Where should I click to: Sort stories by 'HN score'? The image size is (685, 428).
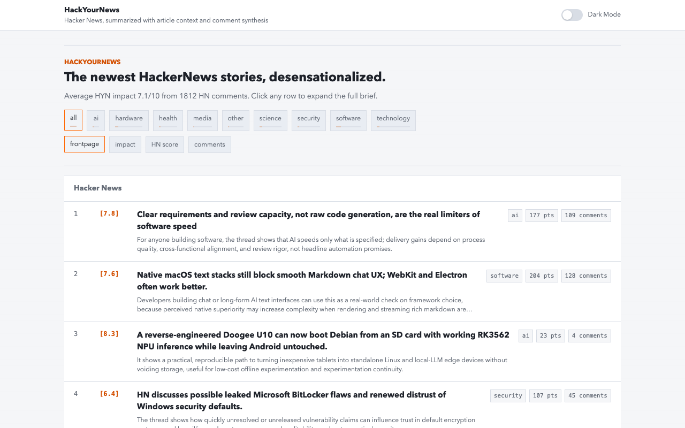click(165, 144)
